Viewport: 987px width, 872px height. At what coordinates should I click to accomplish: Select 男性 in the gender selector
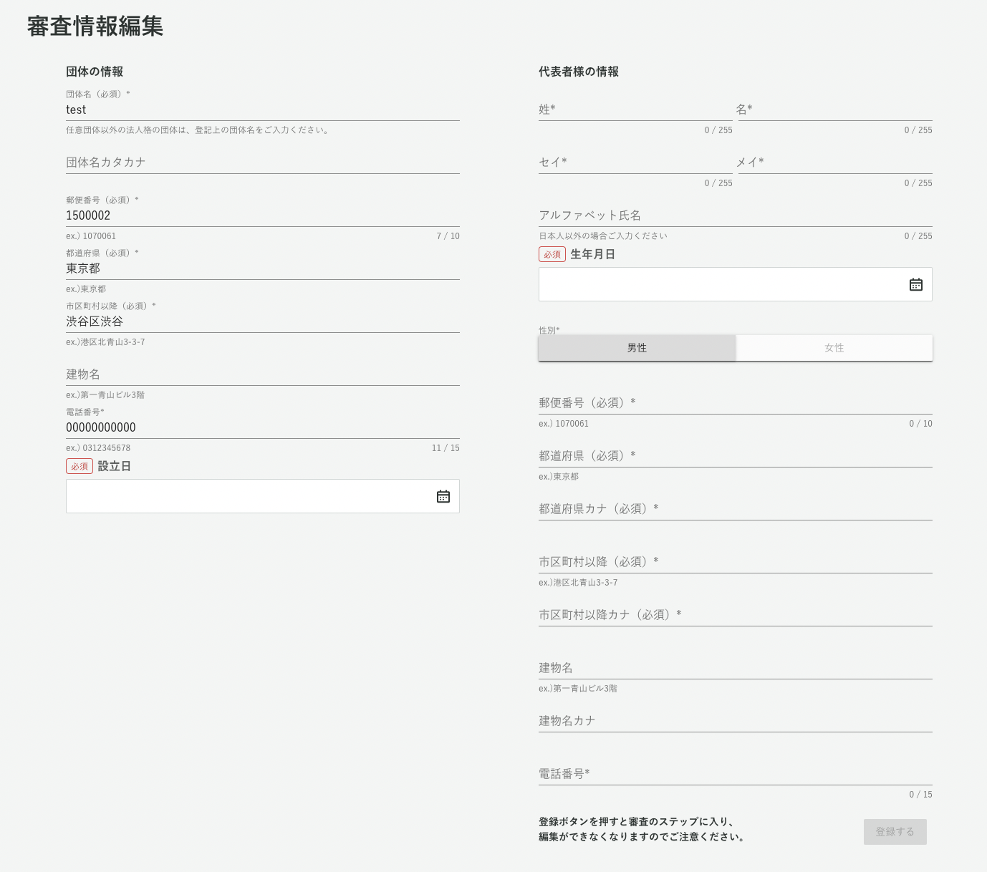(x=637, y=347)
